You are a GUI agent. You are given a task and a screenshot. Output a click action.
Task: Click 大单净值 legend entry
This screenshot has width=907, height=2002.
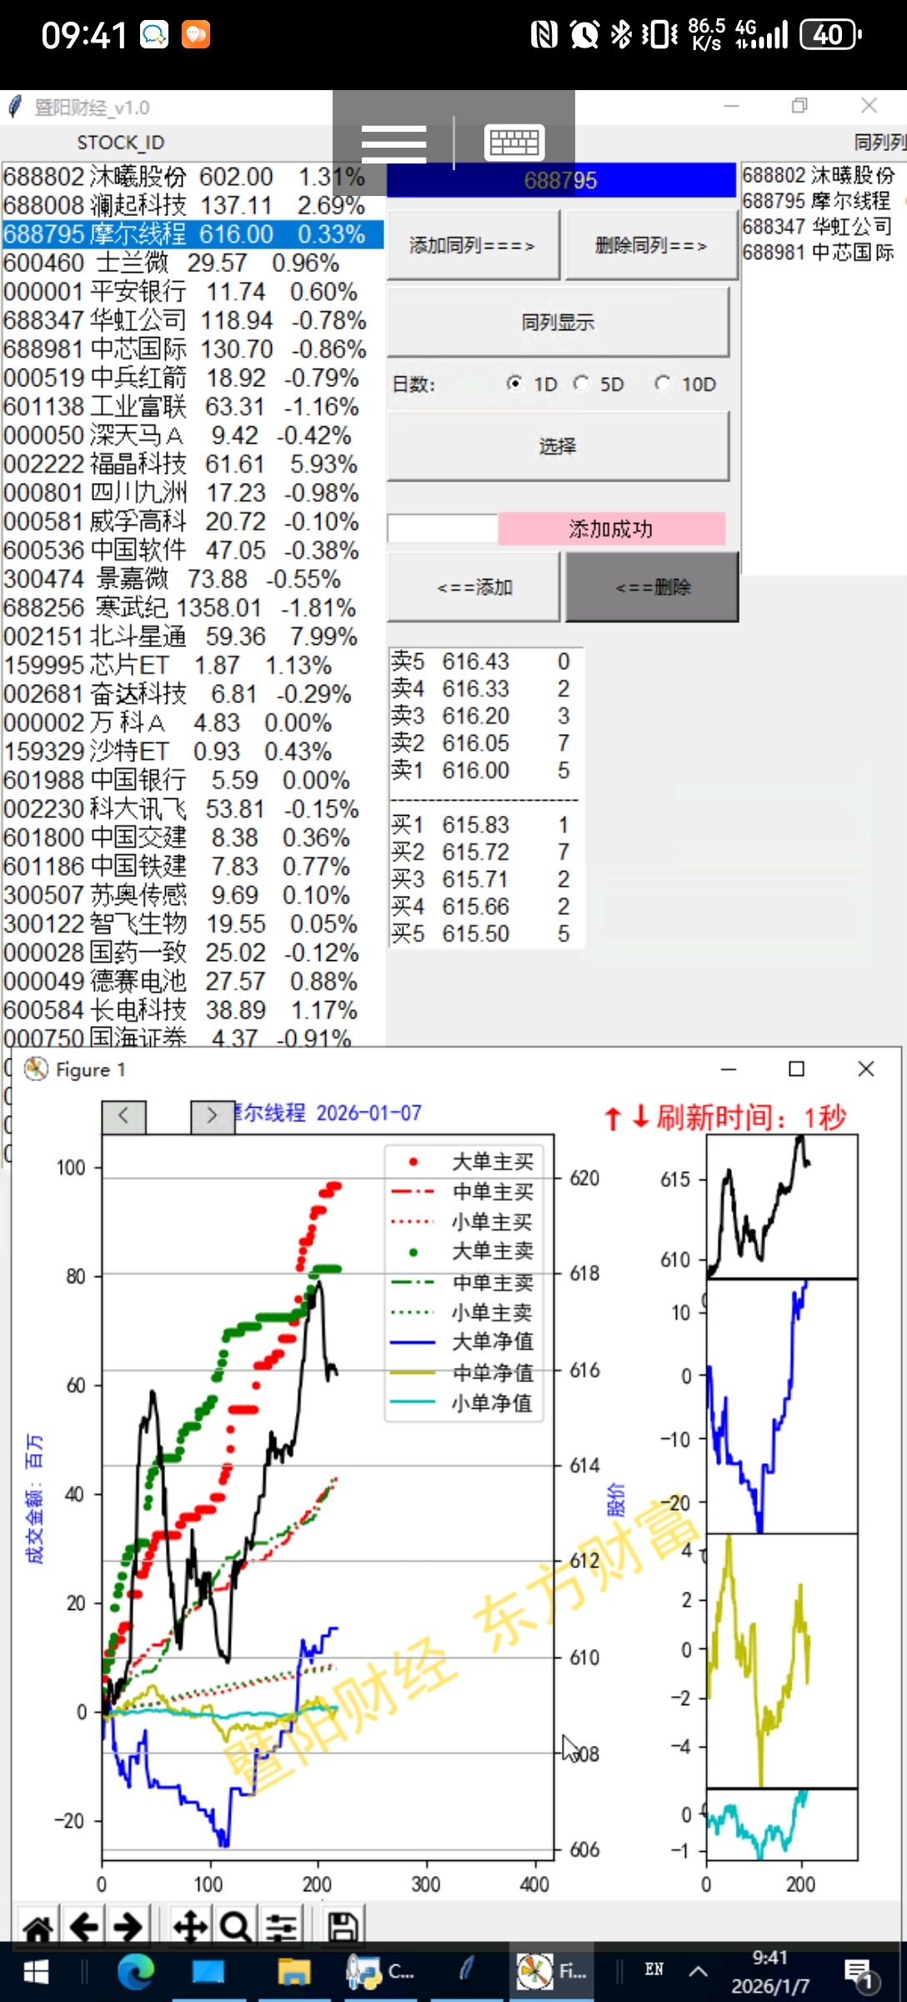464,1342
